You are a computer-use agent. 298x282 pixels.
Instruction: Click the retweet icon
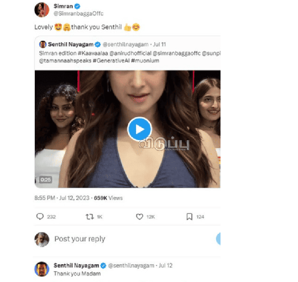[90, 216]
